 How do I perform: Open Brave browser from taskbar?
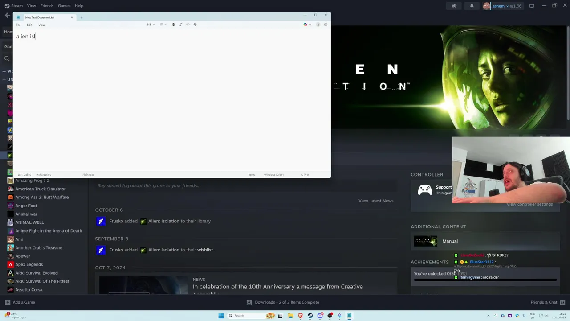(x=300, y=316)
